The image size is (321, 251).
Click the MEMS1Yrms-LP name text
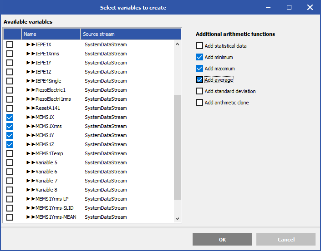[52, 199]
